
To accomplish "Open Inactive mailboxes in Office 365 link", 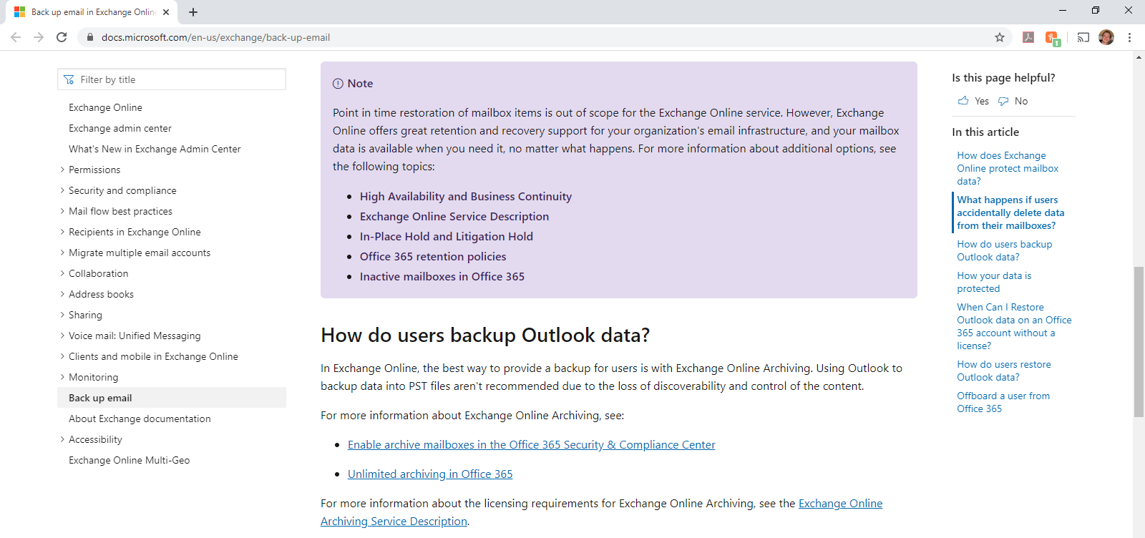I will pos(442,276).
